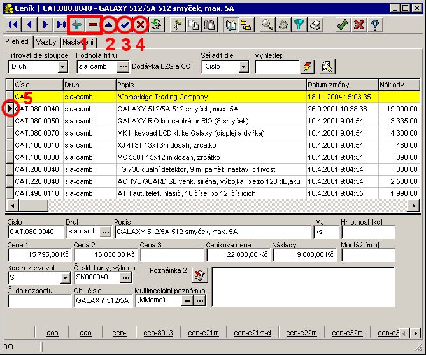Click into the Vyhledej search field
Screen dimensions: 426x355
click(x=276, y=66)
